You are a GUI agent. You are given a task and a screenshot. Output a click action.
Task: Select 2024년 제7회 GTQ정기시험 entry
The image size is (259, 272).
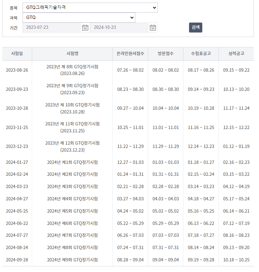coord(72,236)
